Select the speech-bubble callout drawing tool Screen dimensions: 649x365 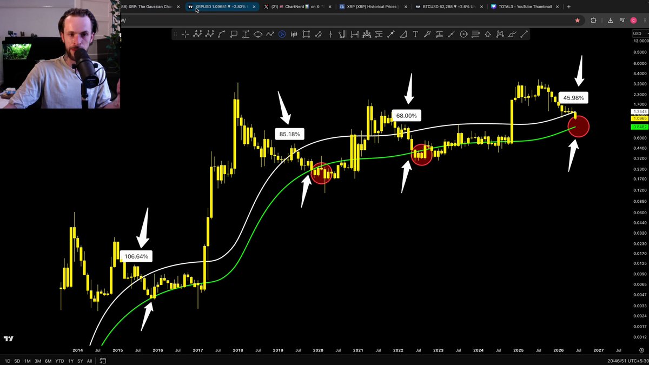(234, 34)
